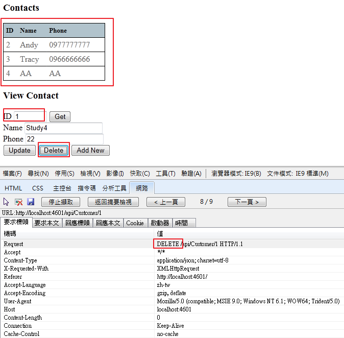The height and width of the screenshot is (338, 344).
Task: Go to next request with 下一頁
Action: (x=247, y=202)
